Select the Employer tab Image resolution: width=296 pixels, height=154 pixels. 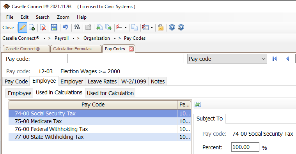click(x=72, y=81)
